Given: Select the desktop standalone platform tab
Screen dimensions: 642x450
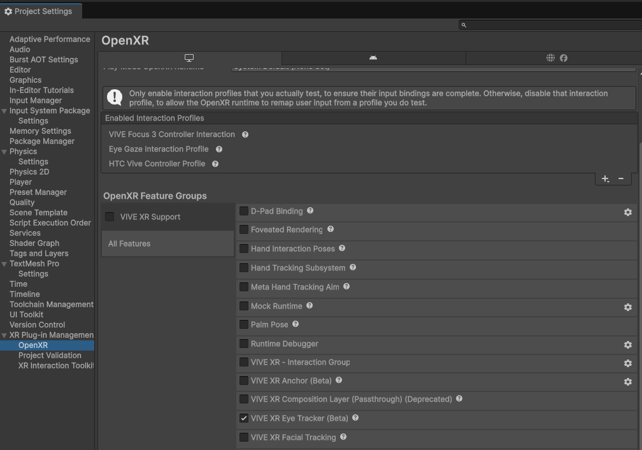Looking at the screenshot, I should (189, 58).
